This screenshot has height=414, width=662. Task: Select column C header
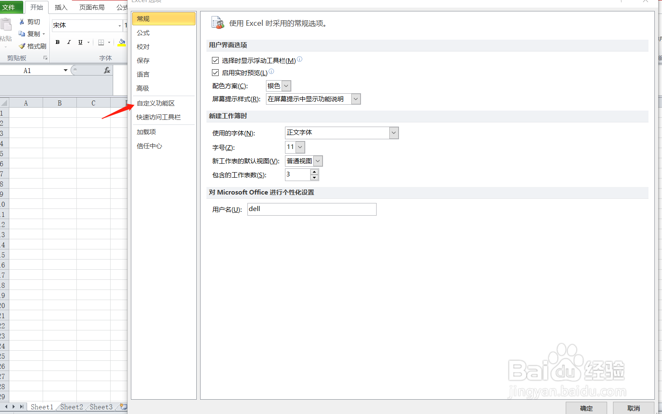point(93,103)
